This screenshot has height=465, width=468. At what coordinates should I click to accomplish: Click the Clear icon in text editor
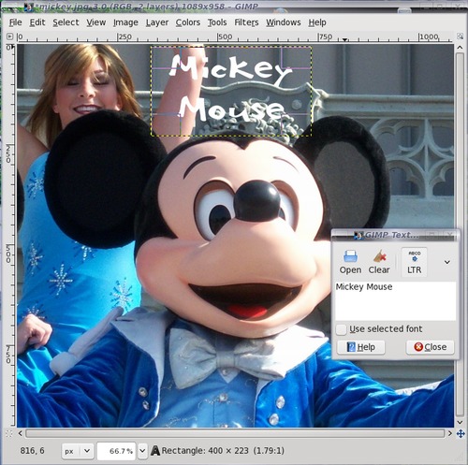[x=379, y=262]
